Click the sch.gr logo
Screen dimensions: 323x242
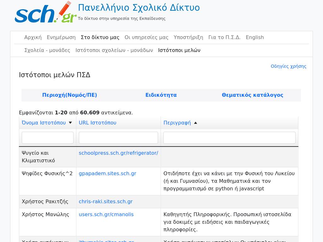pos(45,12)
